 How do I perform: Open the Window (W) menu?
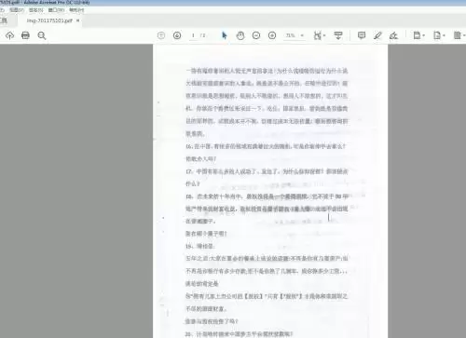click(x=56, y=10)
